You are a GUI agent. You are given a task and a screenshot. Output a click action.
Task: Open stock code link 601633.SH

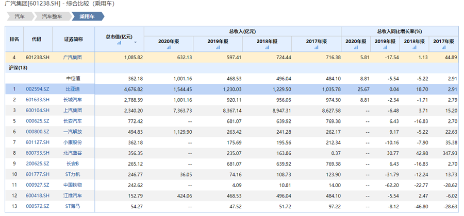38,100
